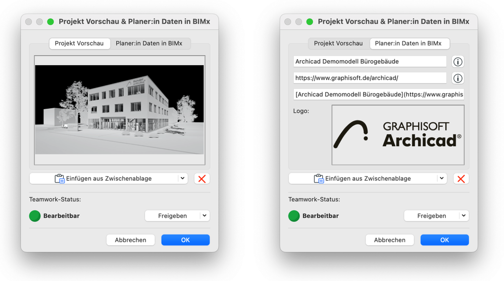This screenshot has width=504, height=281.
Task: Click the Logo: label
Action: (301, 111)
